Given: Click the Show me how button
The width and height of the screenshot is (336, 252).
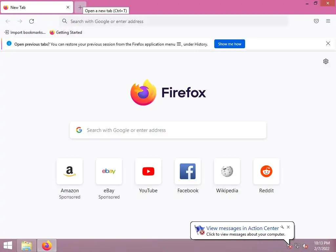Looking at the screenshot, I should [229, 44].
